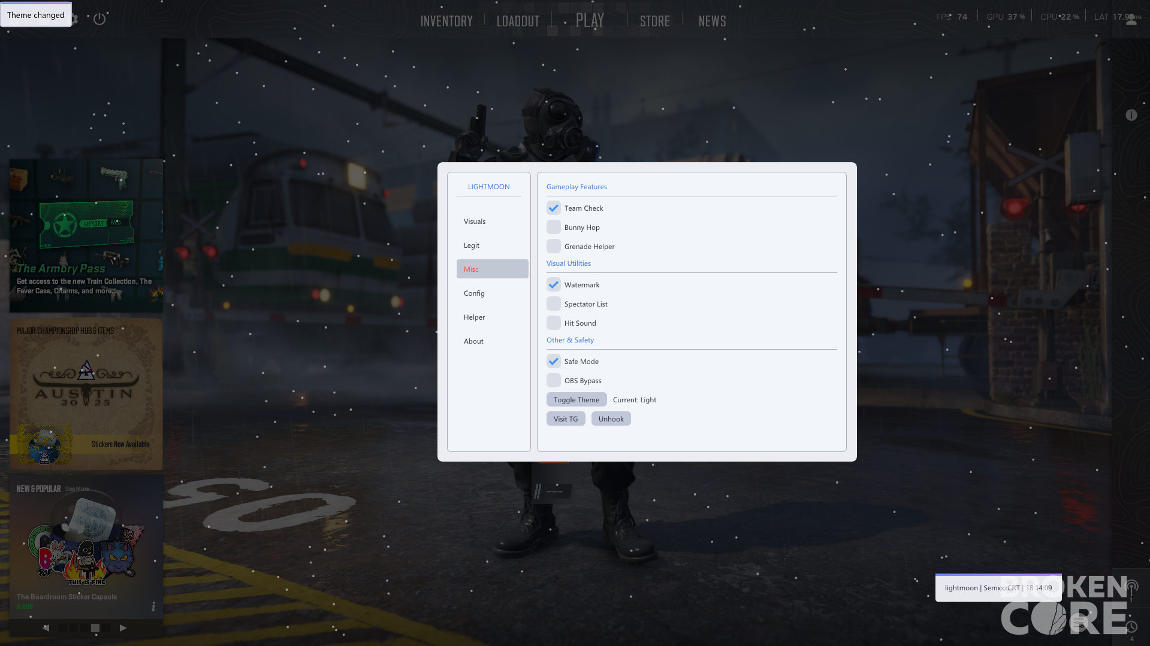Open the Austin 2025 Major hub card
Viewport: 1150px width, 646px height.
86,394
